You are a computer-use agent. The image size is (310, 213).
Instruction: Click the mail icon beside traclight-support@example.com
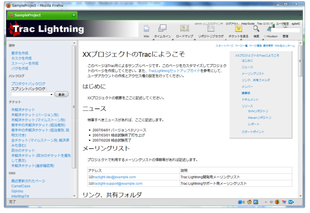91,183
